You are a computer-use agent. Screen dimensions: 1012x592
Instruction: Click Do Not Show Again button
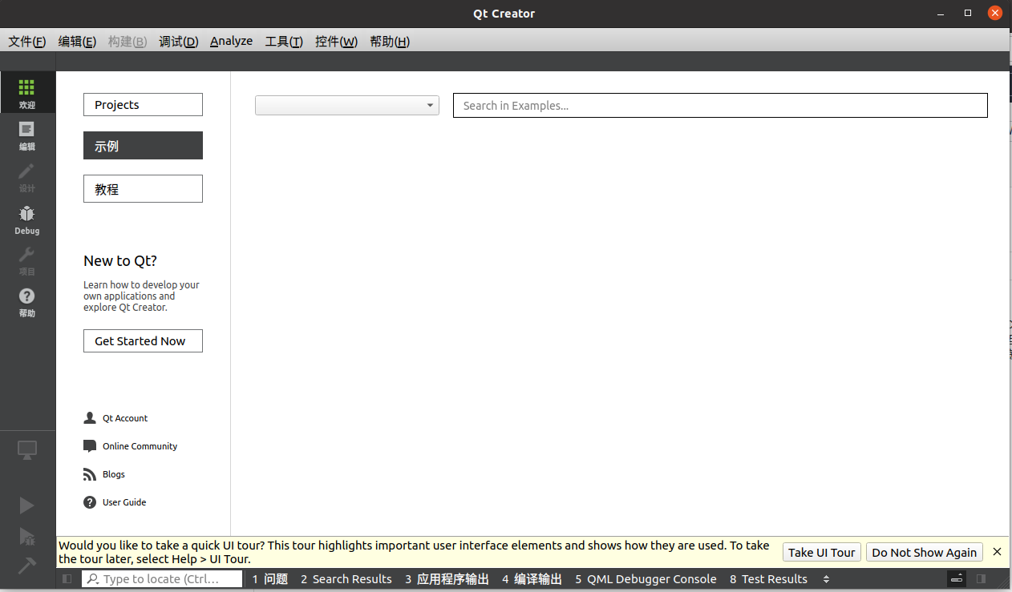[x=925, y=552]
